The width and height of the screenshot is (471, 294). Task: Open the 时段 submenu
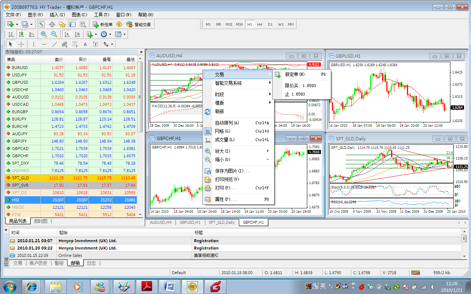(x=238, y=94)
